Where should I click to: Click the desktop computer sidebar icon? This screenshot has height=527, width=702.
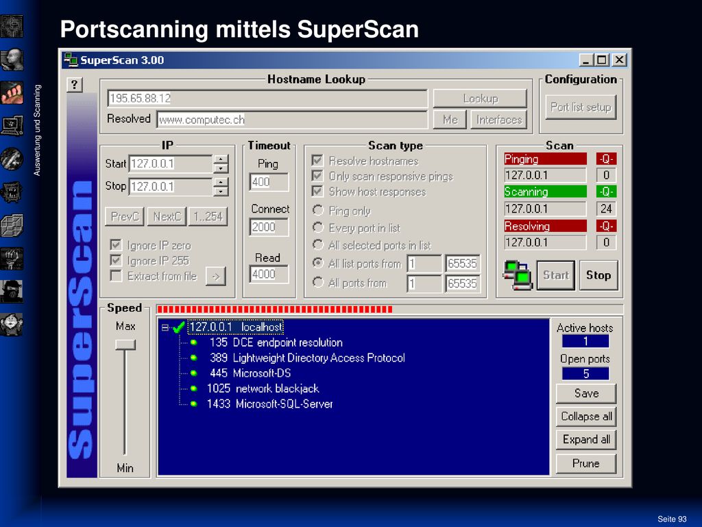tap(12, 126)
